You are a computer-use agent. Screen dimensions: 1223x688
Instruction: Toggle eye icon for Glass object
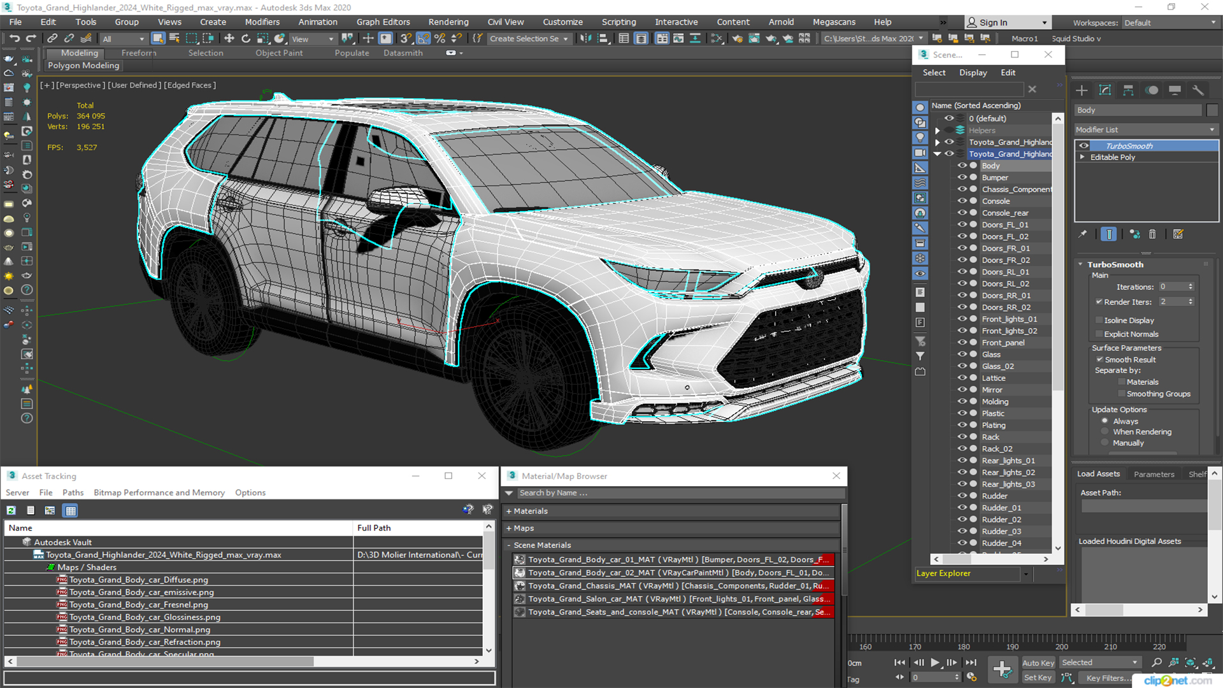coord(962,354)
